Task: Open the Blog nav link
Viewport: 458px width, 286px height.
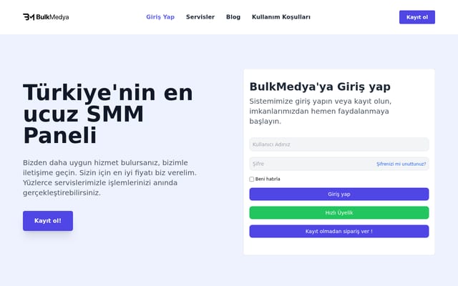Action: click(x=233, y=17)
